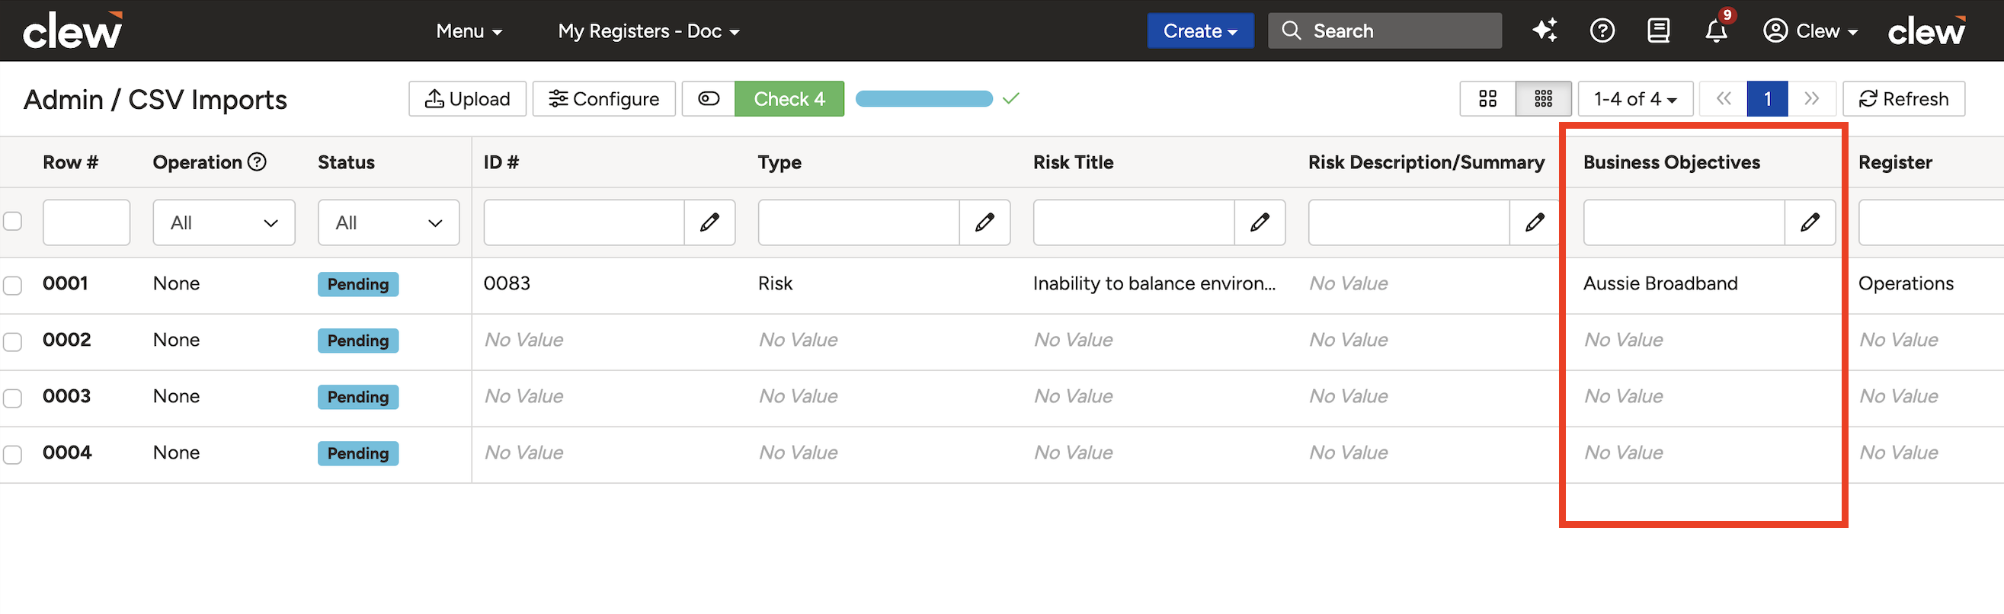Tick the select-all rows checkbox
The height and width of the screenshot is (614, 2004).
pos(12,222)
